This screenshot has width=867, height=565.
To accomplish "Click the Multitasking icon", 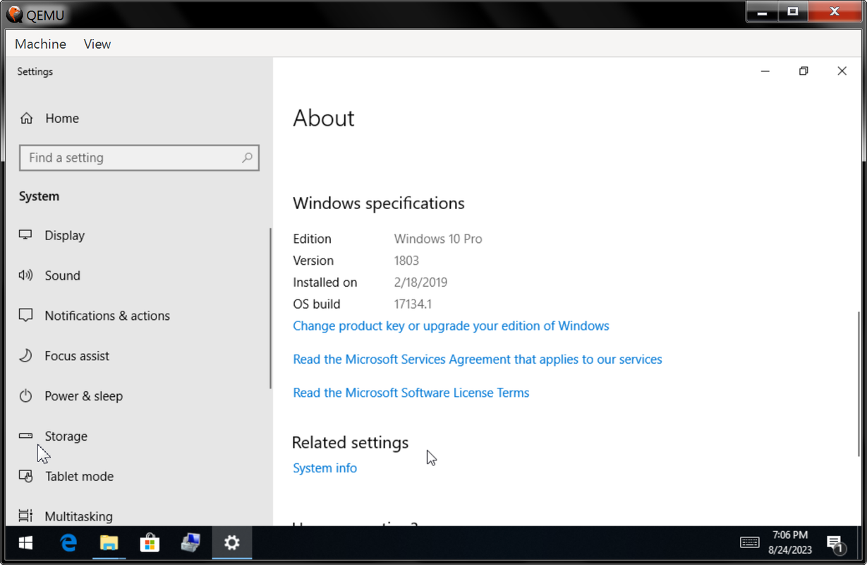I will (x=26, y=516).
